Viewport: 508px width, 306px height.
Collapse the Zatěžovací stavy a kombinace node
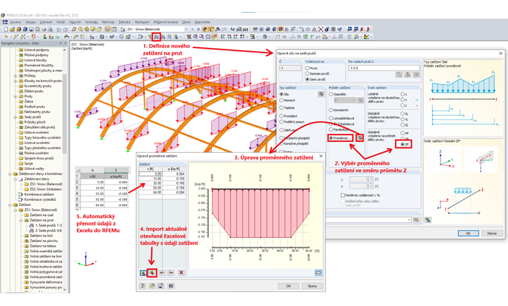10,174
